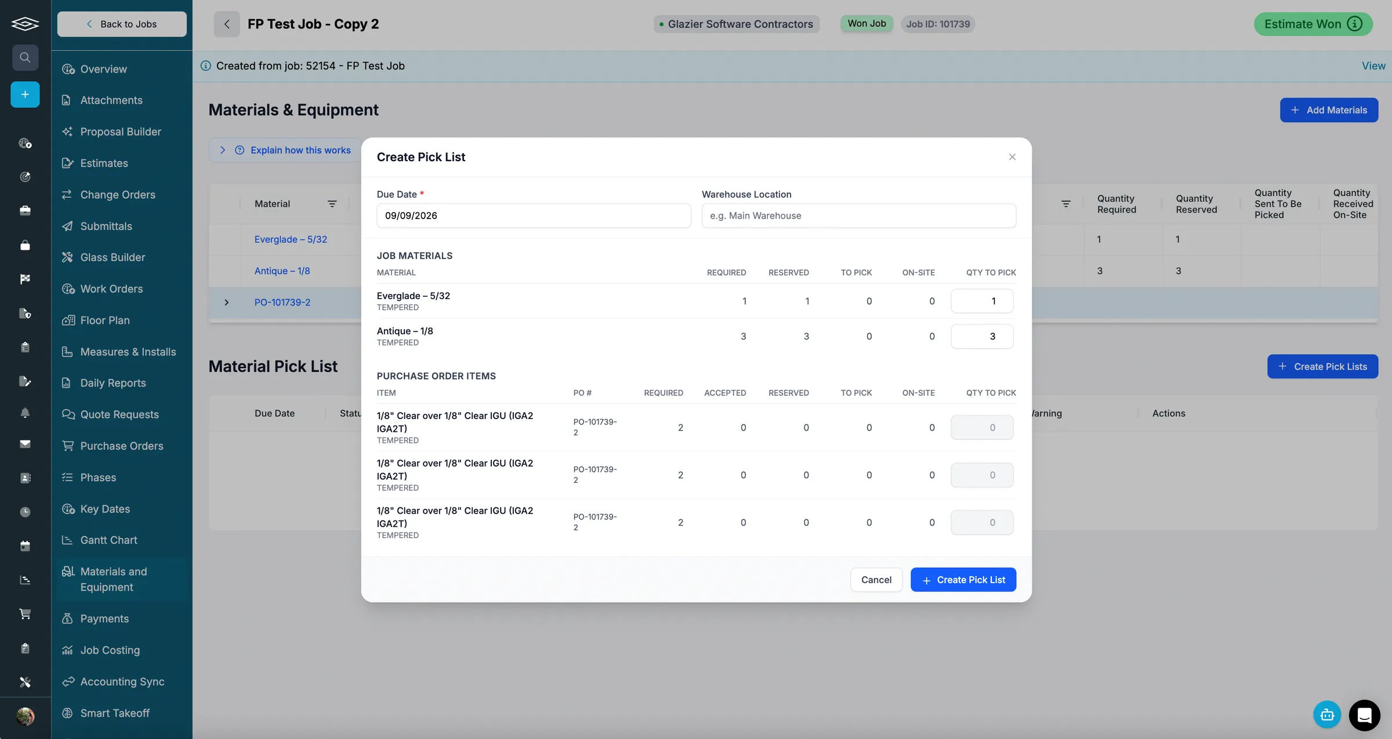Image resolution: width=1392 pixels, height=739 pixels.
Task: Open the blue robot assistant icon
Action: [1327, 715]
